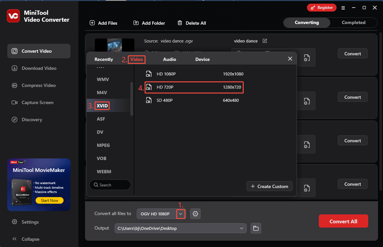383x247 pixels.
Task: Click Convert All
Action: tap(343, 221)
